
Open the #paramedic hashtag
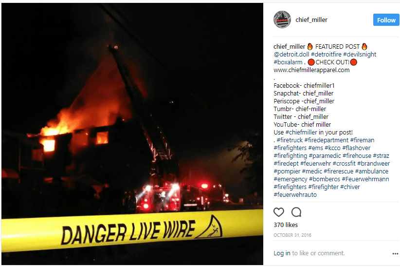tap(325, 156)
